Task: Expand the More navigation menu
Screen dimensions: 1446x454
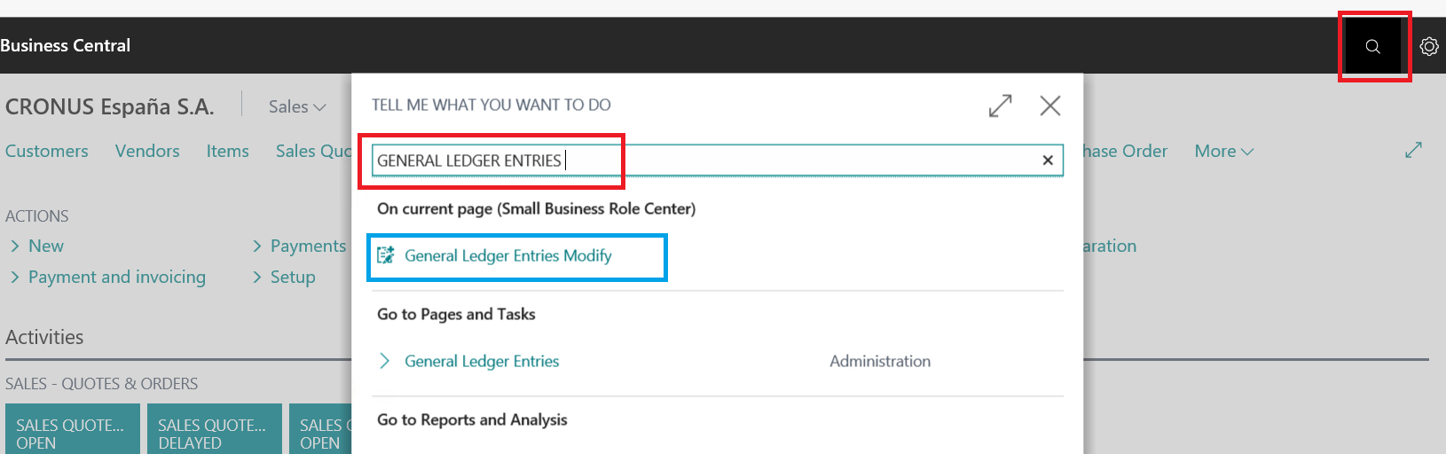Action: pos(1223,151)
